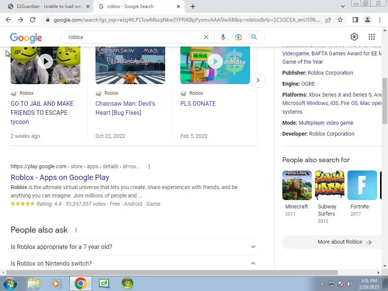Open Developer Roblox Corporation link
This screenshot has height=291, width=388.
click(332, 134)
